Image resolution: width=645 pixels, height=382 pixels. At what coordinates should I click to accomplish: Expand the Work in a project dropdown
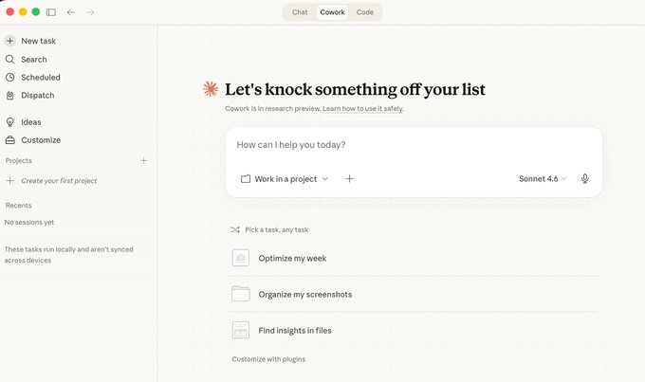point(285,178)
